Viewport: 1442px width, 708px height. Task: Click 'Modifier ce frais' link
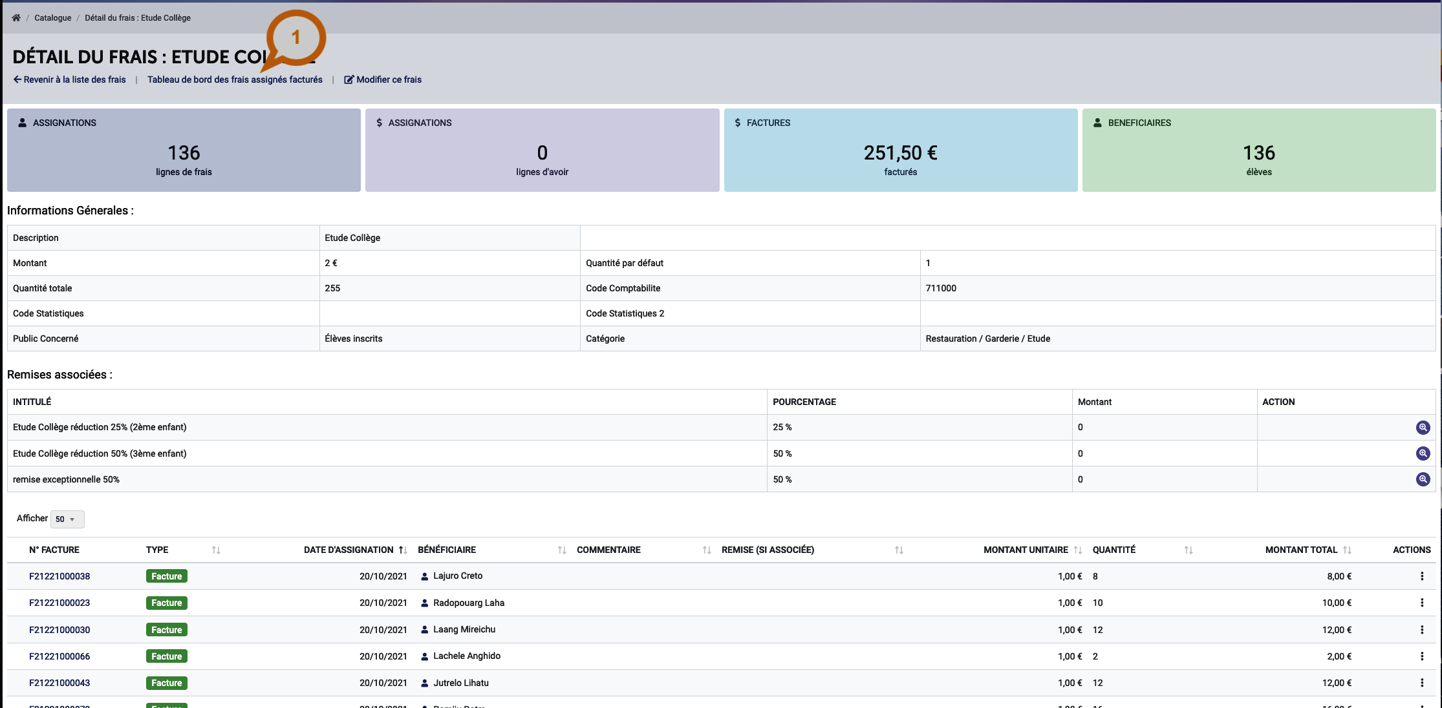point(383,79)
